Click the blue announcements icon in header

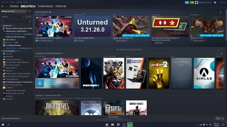coord(187,2)
